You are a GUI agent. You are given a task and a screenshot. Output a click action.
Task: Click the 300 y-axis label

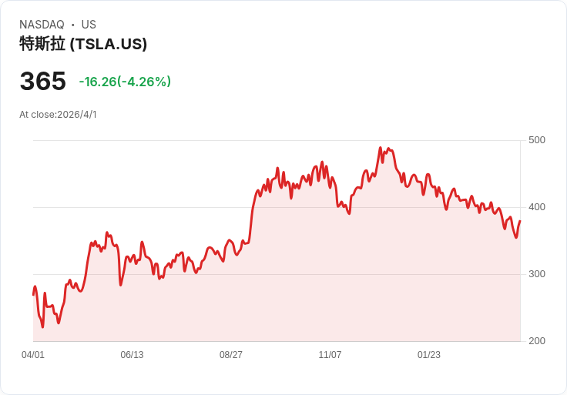pyautogui.click(x=536, y=274)
